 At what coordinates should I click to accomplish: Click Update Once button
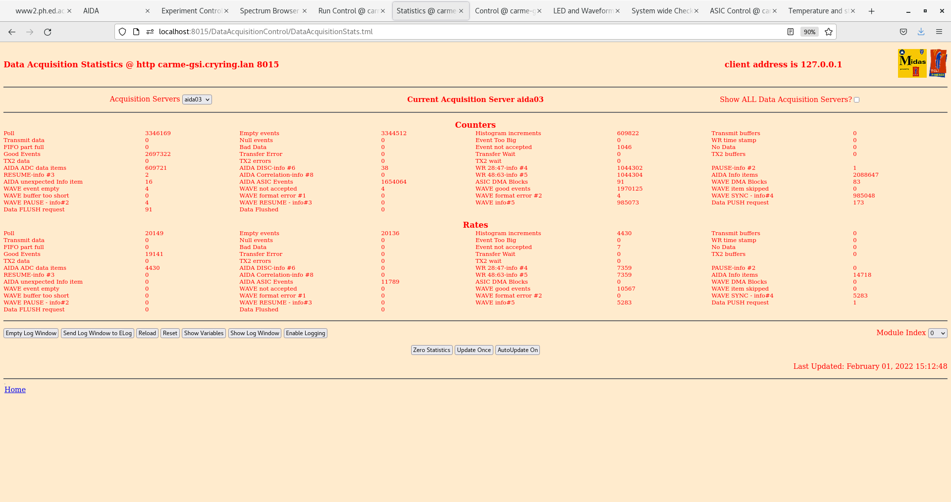click(474, 350)
